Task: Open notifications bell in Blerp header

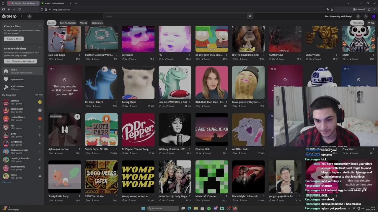Action: tap(366, 16)
